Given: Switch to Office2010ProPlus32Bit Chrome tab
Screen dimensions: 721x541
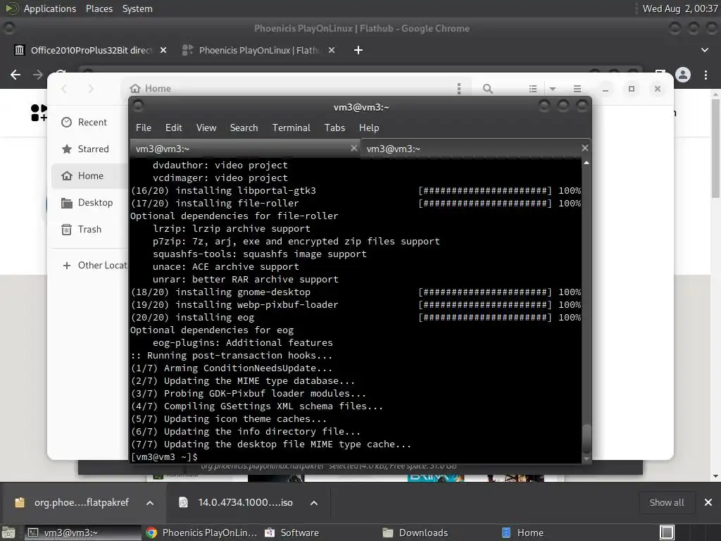Looking at the screenshot, I should pyautogui.click(x=91, y=50).
